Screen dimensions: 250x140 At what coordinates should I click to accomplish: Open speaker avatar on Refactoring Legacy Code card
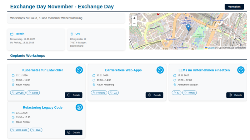tap(79, 107)
